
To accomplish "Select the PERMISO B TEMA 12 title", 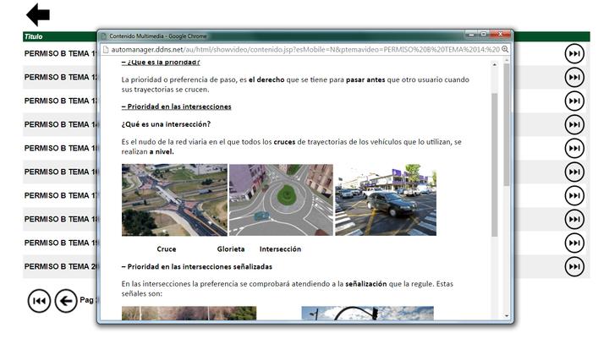I will pyautogui.click(x=61, y=77).
